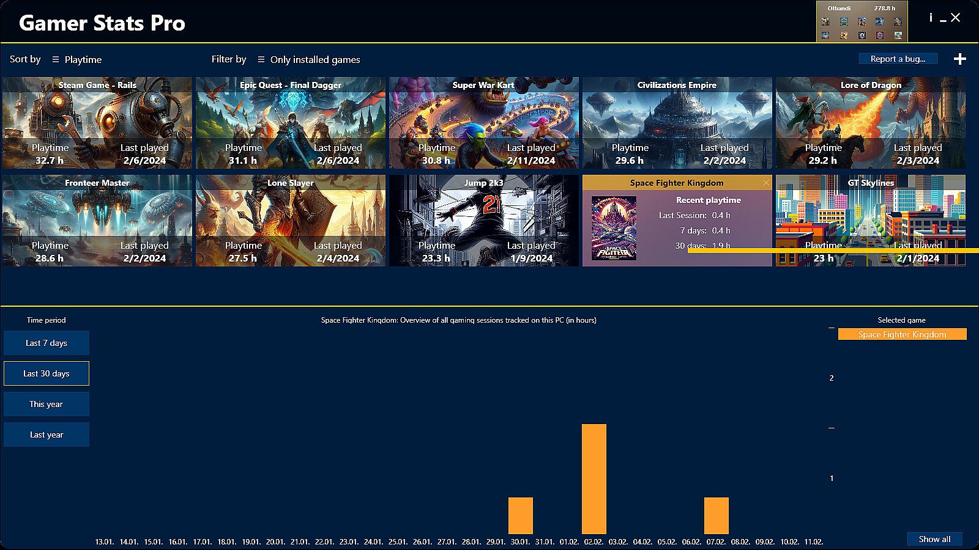The height and width of the screenshot is (550, 979).
Task: Click the Olbandi username in profile panel
Action: pyautogui.click(x=839, y=9)
